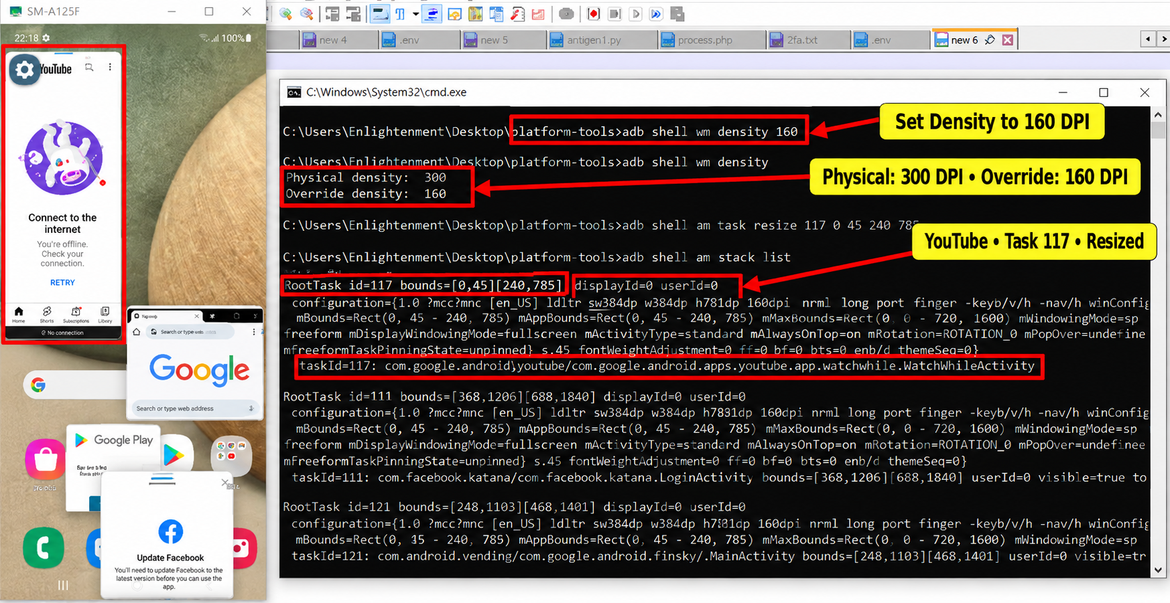Open the process.php tab
1170x603 pixels.
pos(712,40)
